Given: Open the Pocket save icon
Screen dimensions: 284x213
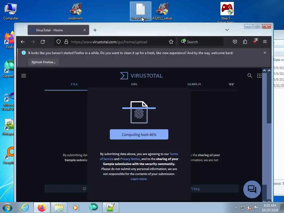Looking at the screenshot, I should 235,42.
